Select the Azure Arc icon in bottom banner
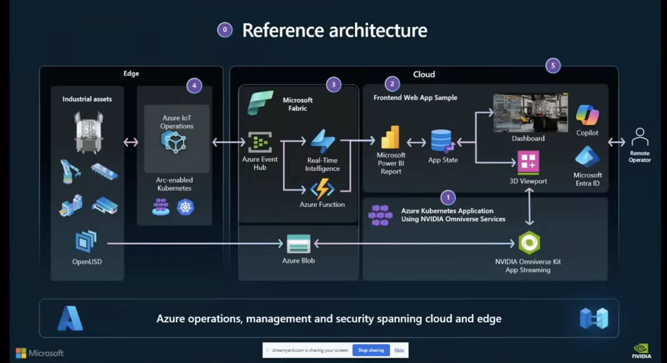Image resolution: width=667 pixels, height=363 pixels. [x=594, y=318]
